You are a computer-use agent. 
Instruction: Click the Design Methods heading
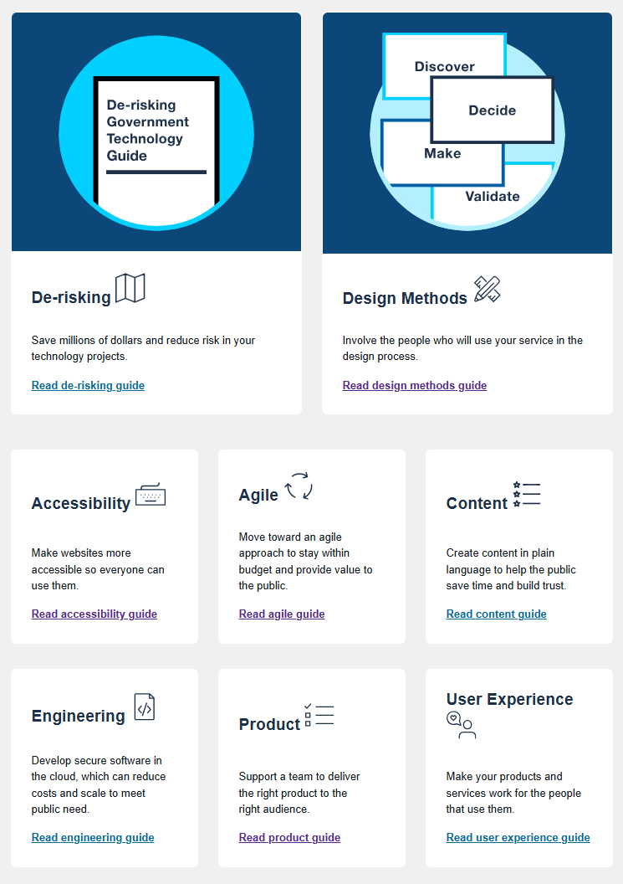[405, 299]
